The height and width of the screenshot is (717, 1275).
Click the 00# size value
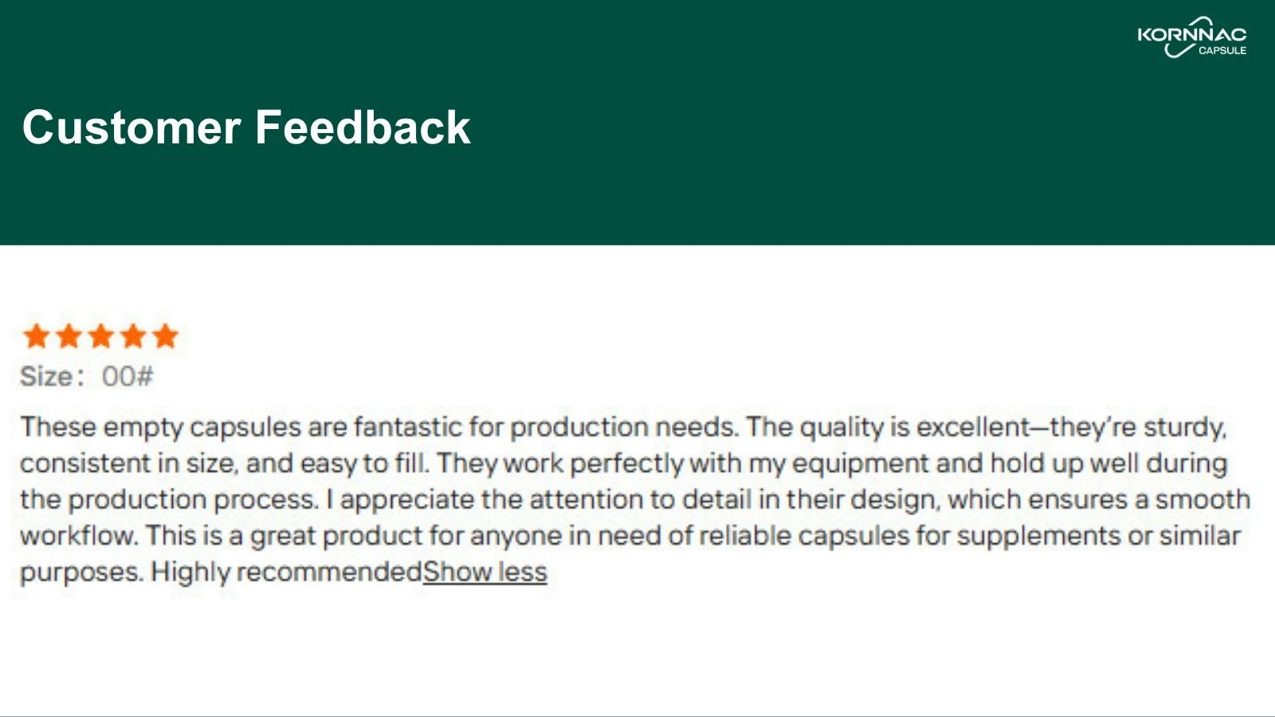(127, 376)
